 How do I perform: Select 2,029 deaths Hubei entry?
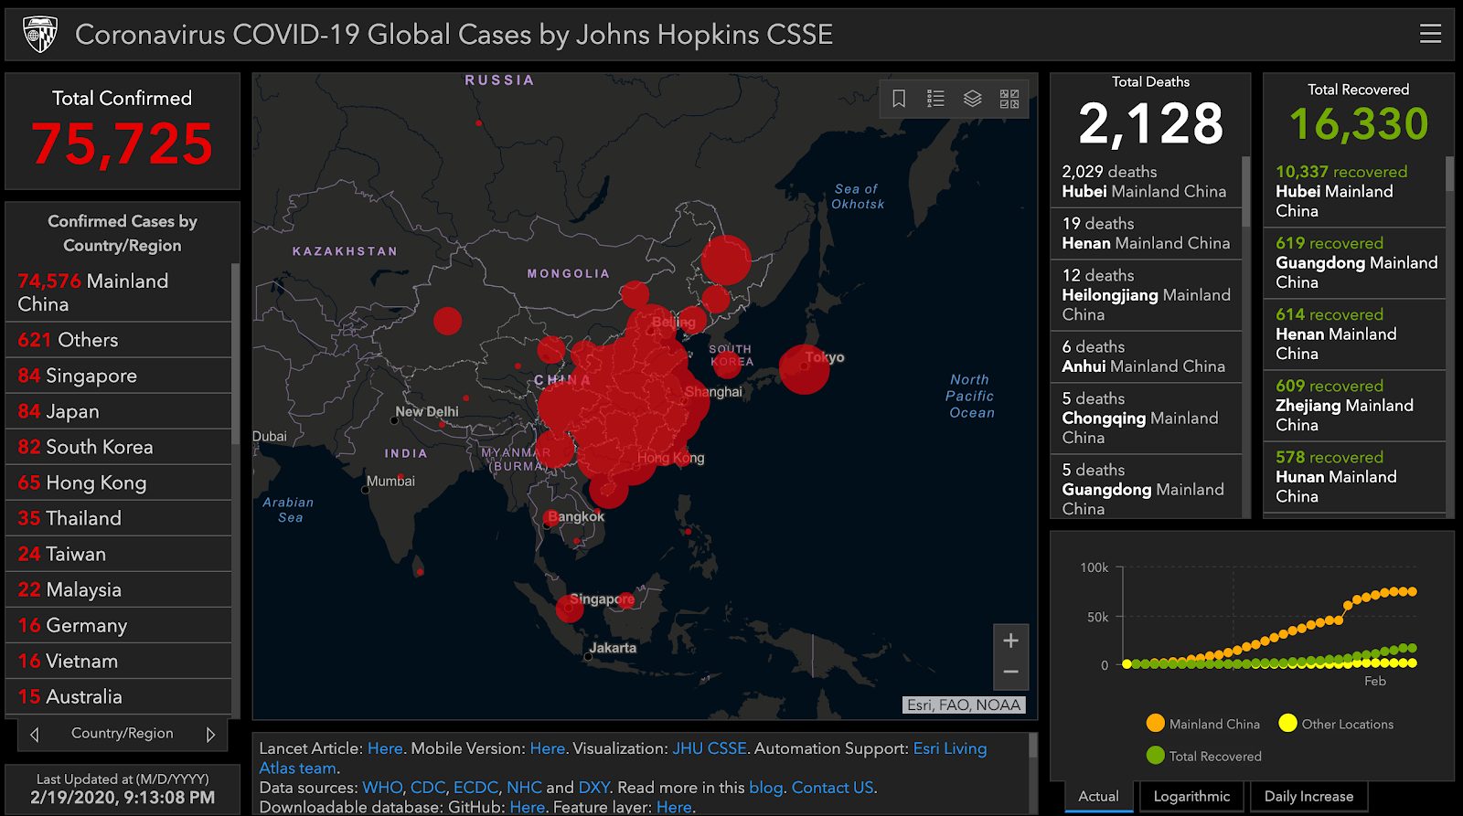pos(1146,182)
